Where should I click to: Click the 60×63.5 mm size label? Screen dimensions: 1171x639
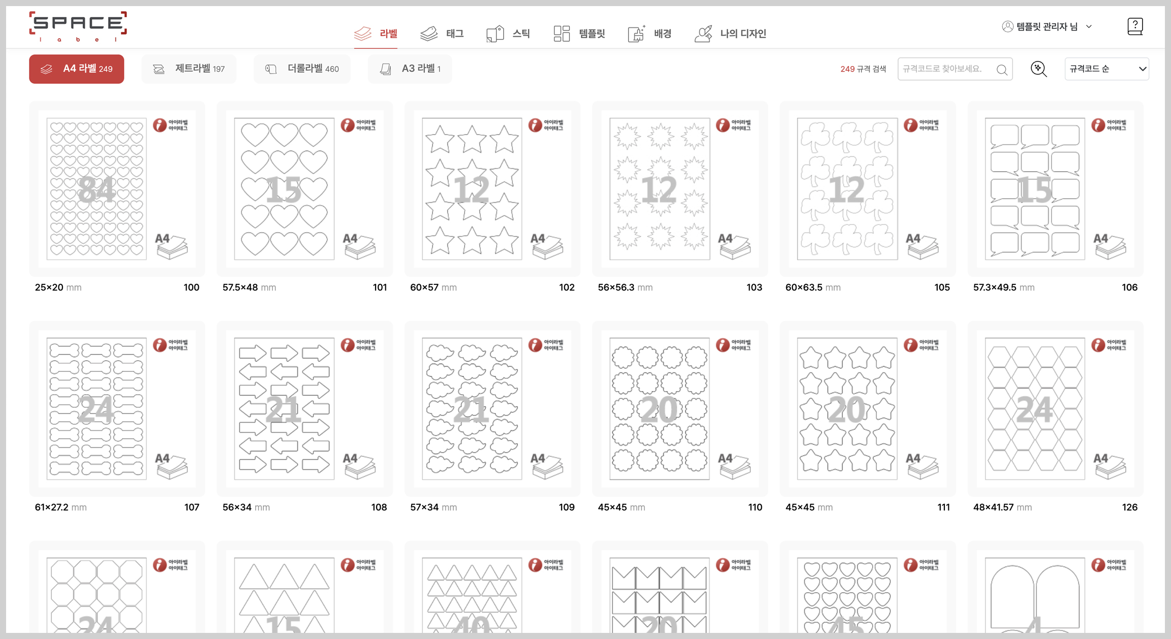813,287
